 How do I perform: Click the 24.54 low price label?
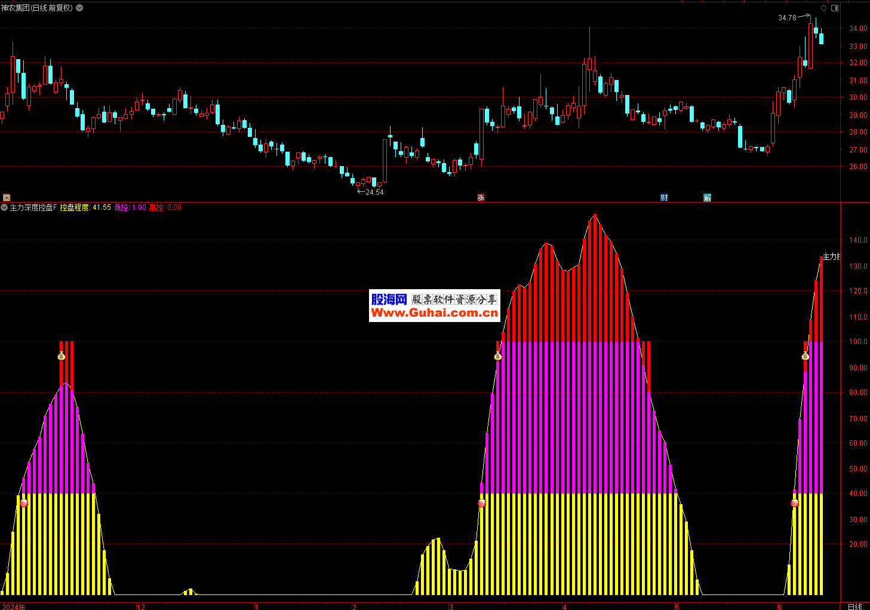tap(374, 192)
